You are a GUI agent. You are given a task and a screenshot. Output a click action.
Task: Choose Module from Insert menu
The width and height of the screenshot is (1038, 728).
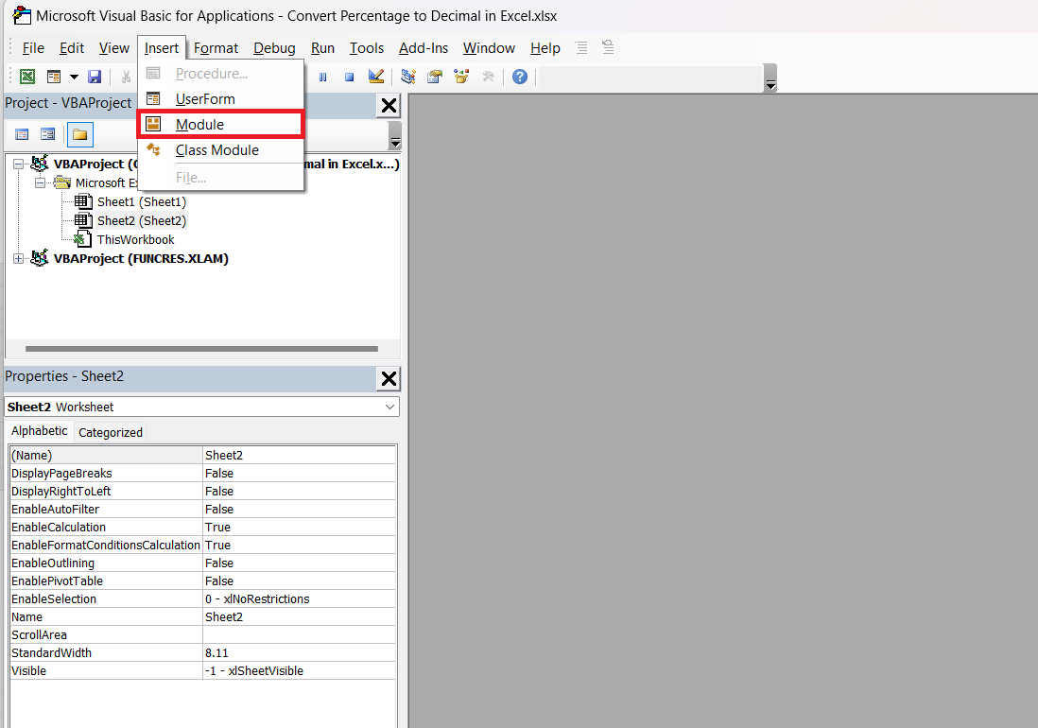pyautogui.click(x=220, y=125)
